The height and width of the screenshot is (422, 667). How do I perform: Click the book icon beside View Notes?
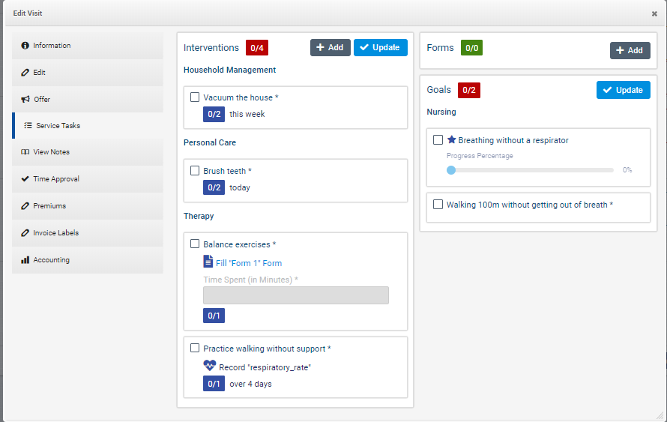[25, 152]
